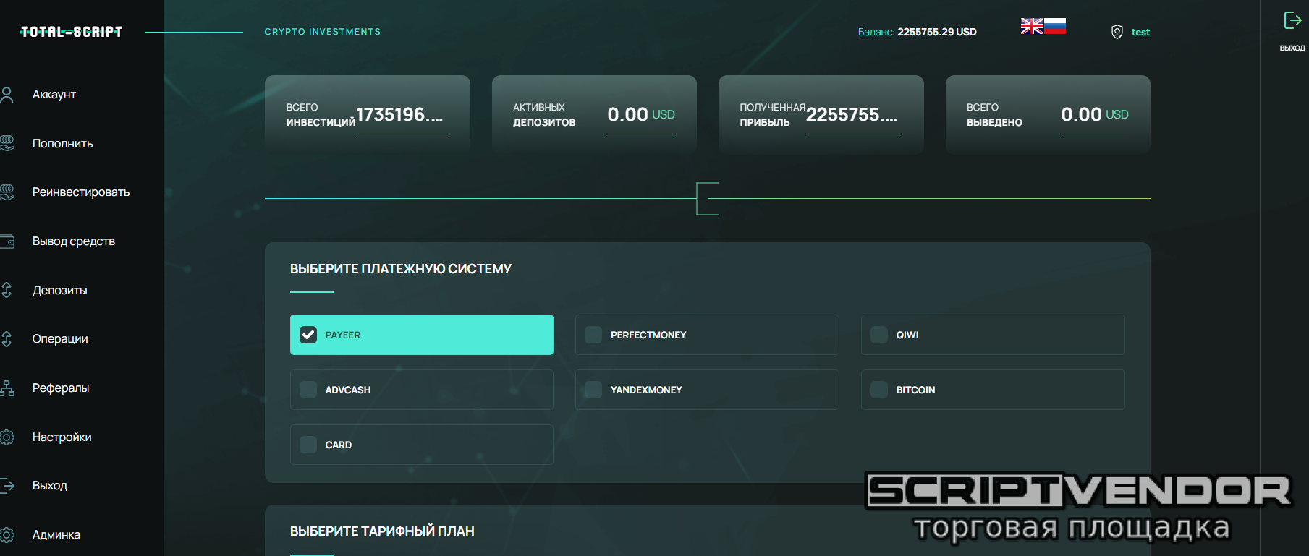Viewport: 1309px width, 556px height.
Task: Open the Вывод средств menu item
Action: (x=74, y=241)
